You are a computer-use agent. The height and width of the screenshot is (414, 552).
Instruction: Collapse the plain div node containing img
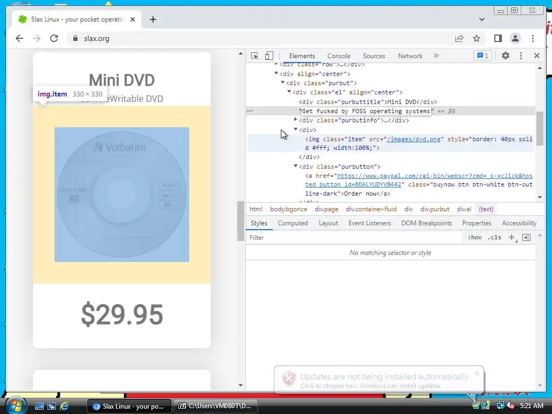(x=296, y=129)
